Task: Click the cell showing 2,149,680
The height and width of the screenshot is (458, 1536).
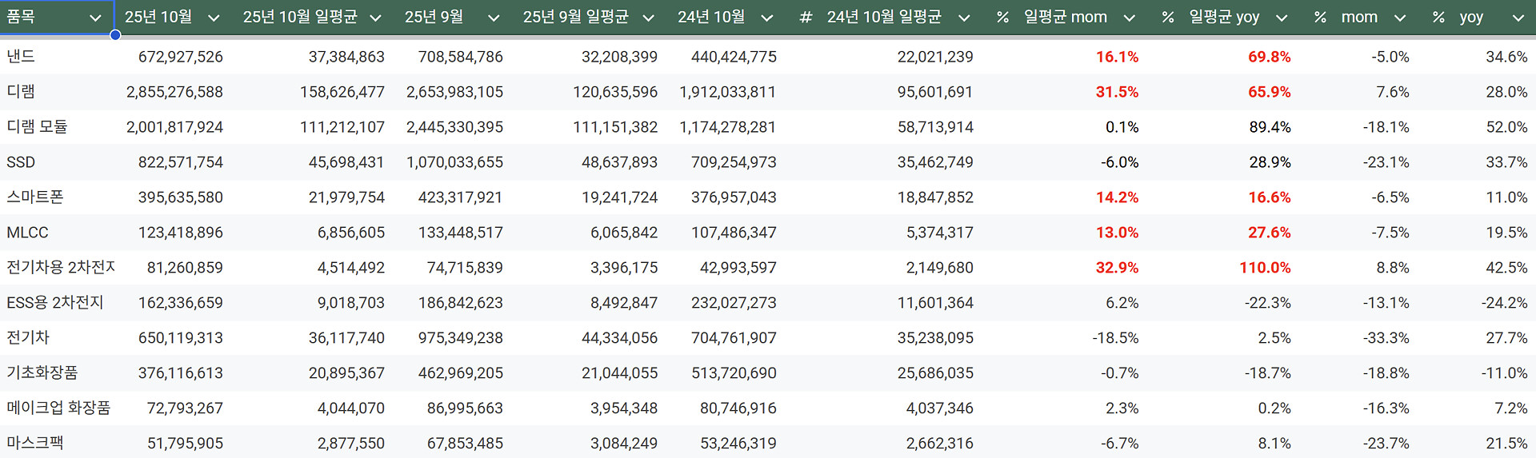Action: pyautogui.click(x=940, y=268)
